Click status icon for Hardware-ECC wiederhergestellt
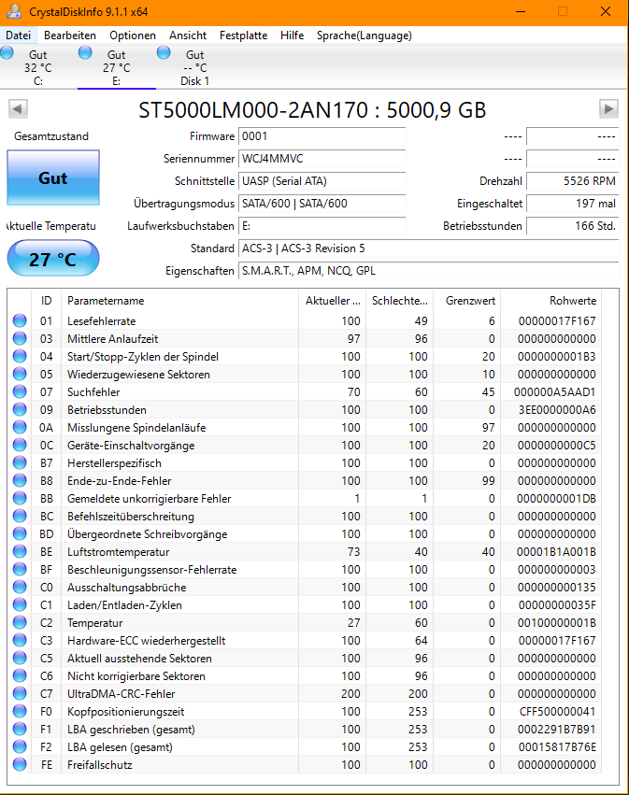The height and width of the screenshot is (795, 629). click(x=20, y=640)
